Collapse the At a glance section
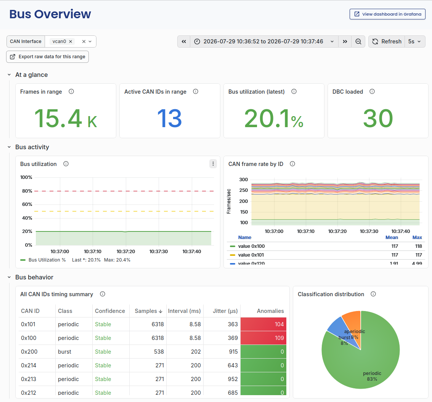 tap(9, 75)
